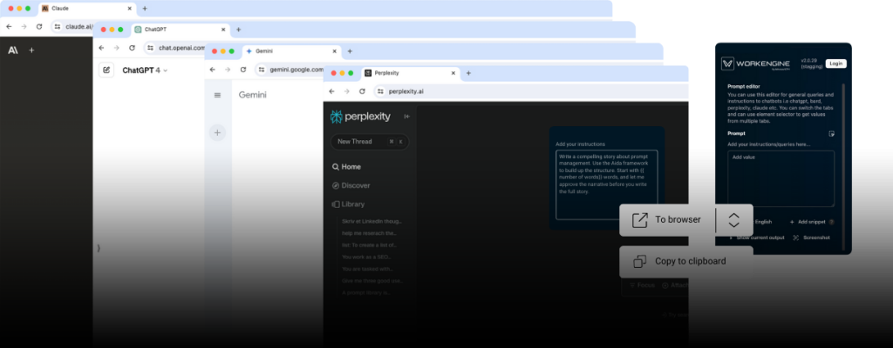
Task: Open Library in the Perplexity sidebar
Action: click(349, 204)
